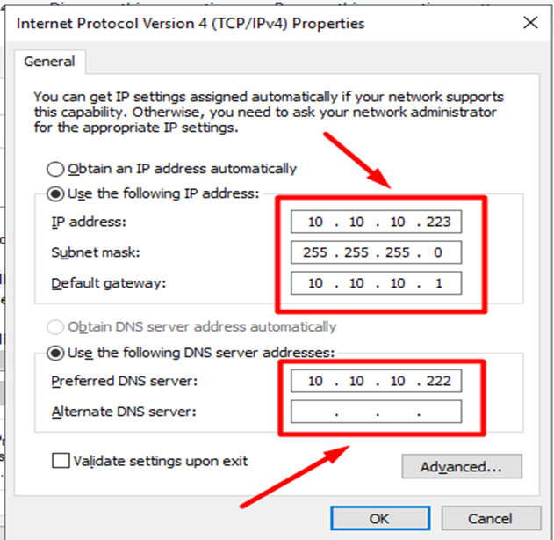Choose Use the following IP address

(x=55, y=193)
